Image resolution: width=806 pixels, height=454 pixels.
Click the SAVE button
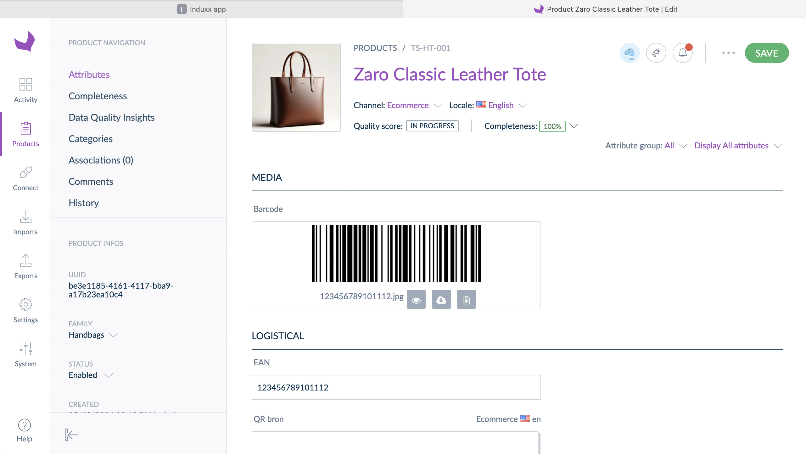[x=766, y=53]
